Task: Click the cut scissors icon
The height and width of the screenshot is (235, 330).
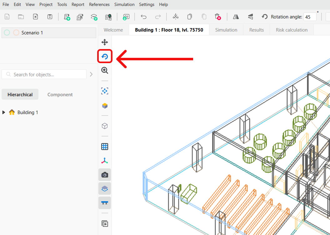Action: 176,17
